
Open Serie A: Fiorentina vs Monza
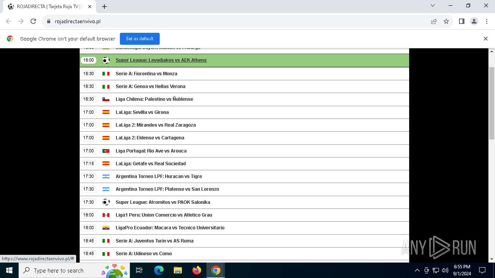pyautogui.click(x=147, y=73)
